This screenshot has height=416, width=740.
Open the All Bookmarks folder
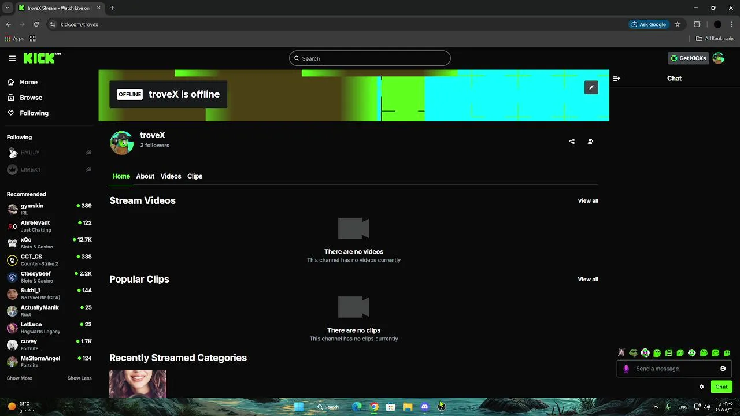pos(715,39)
